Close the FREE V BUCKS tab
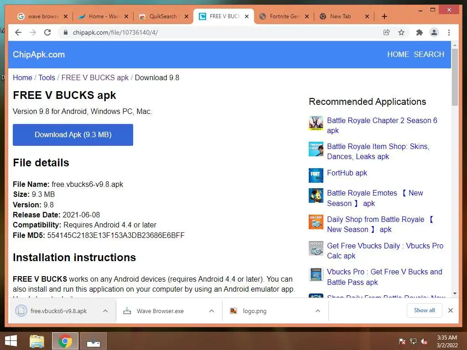This screenshot has width=467, height=350. pyautogui.click(x=247, y=16)
